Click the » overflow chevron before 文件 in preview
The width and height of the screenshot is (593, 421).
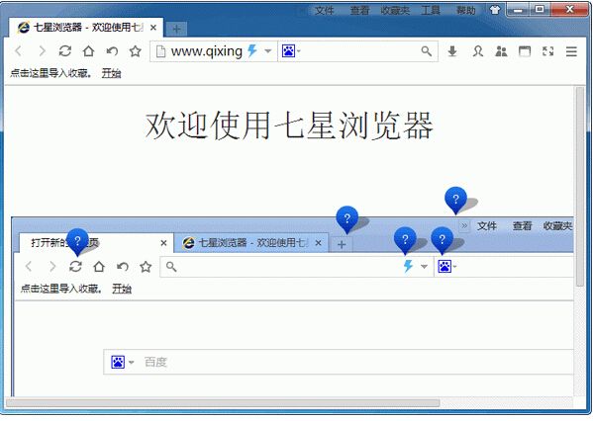click(x=464, y=225)
